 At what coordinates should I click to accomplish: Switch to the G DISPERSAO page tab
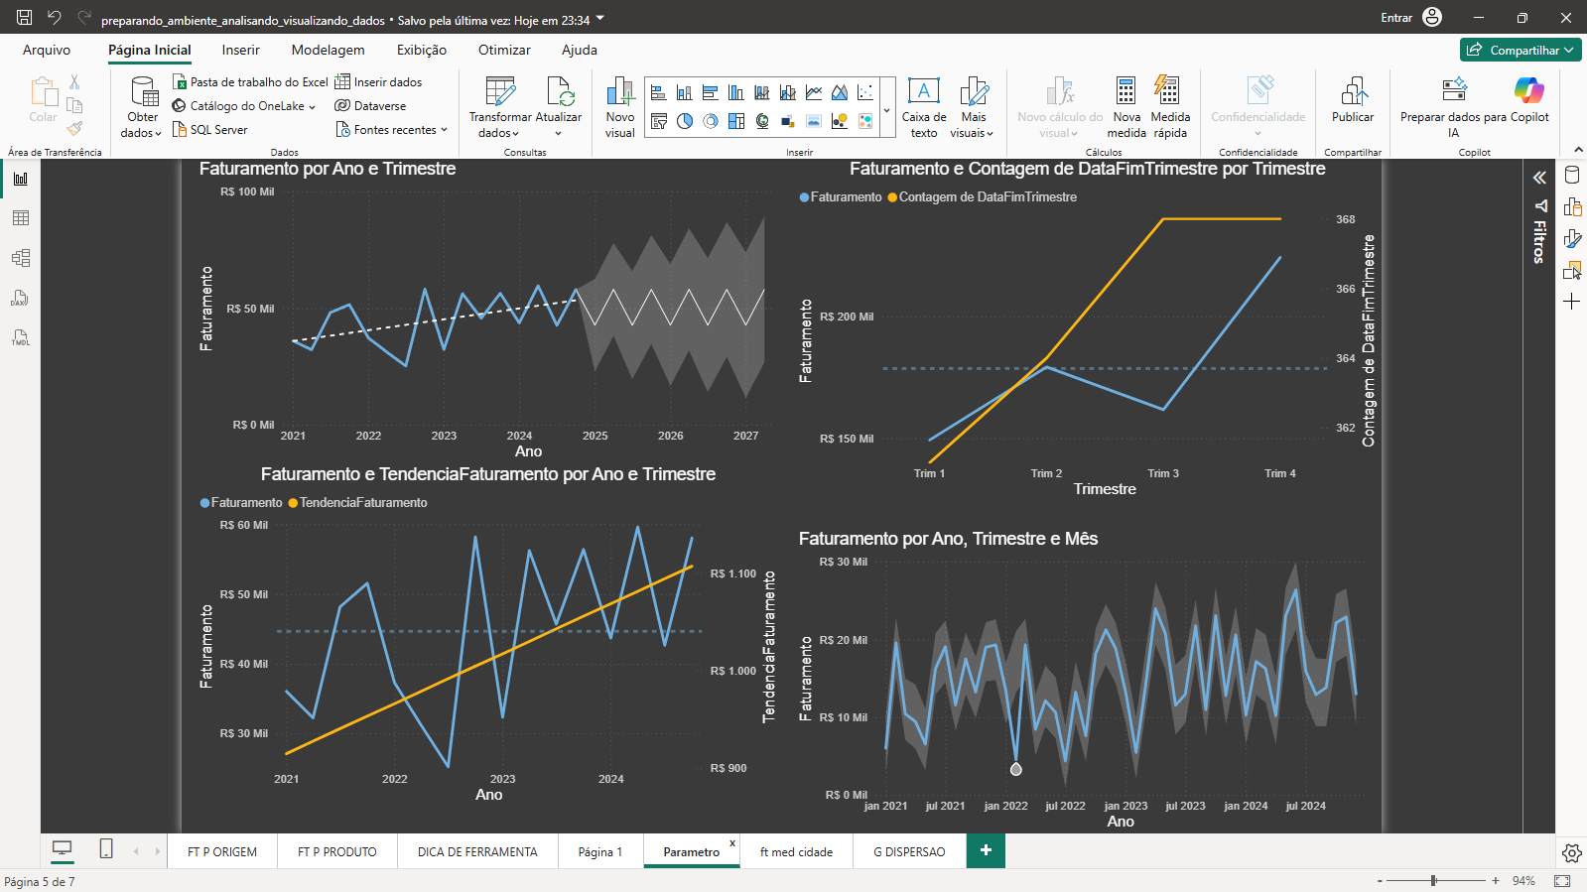click(x=909, y=851)
